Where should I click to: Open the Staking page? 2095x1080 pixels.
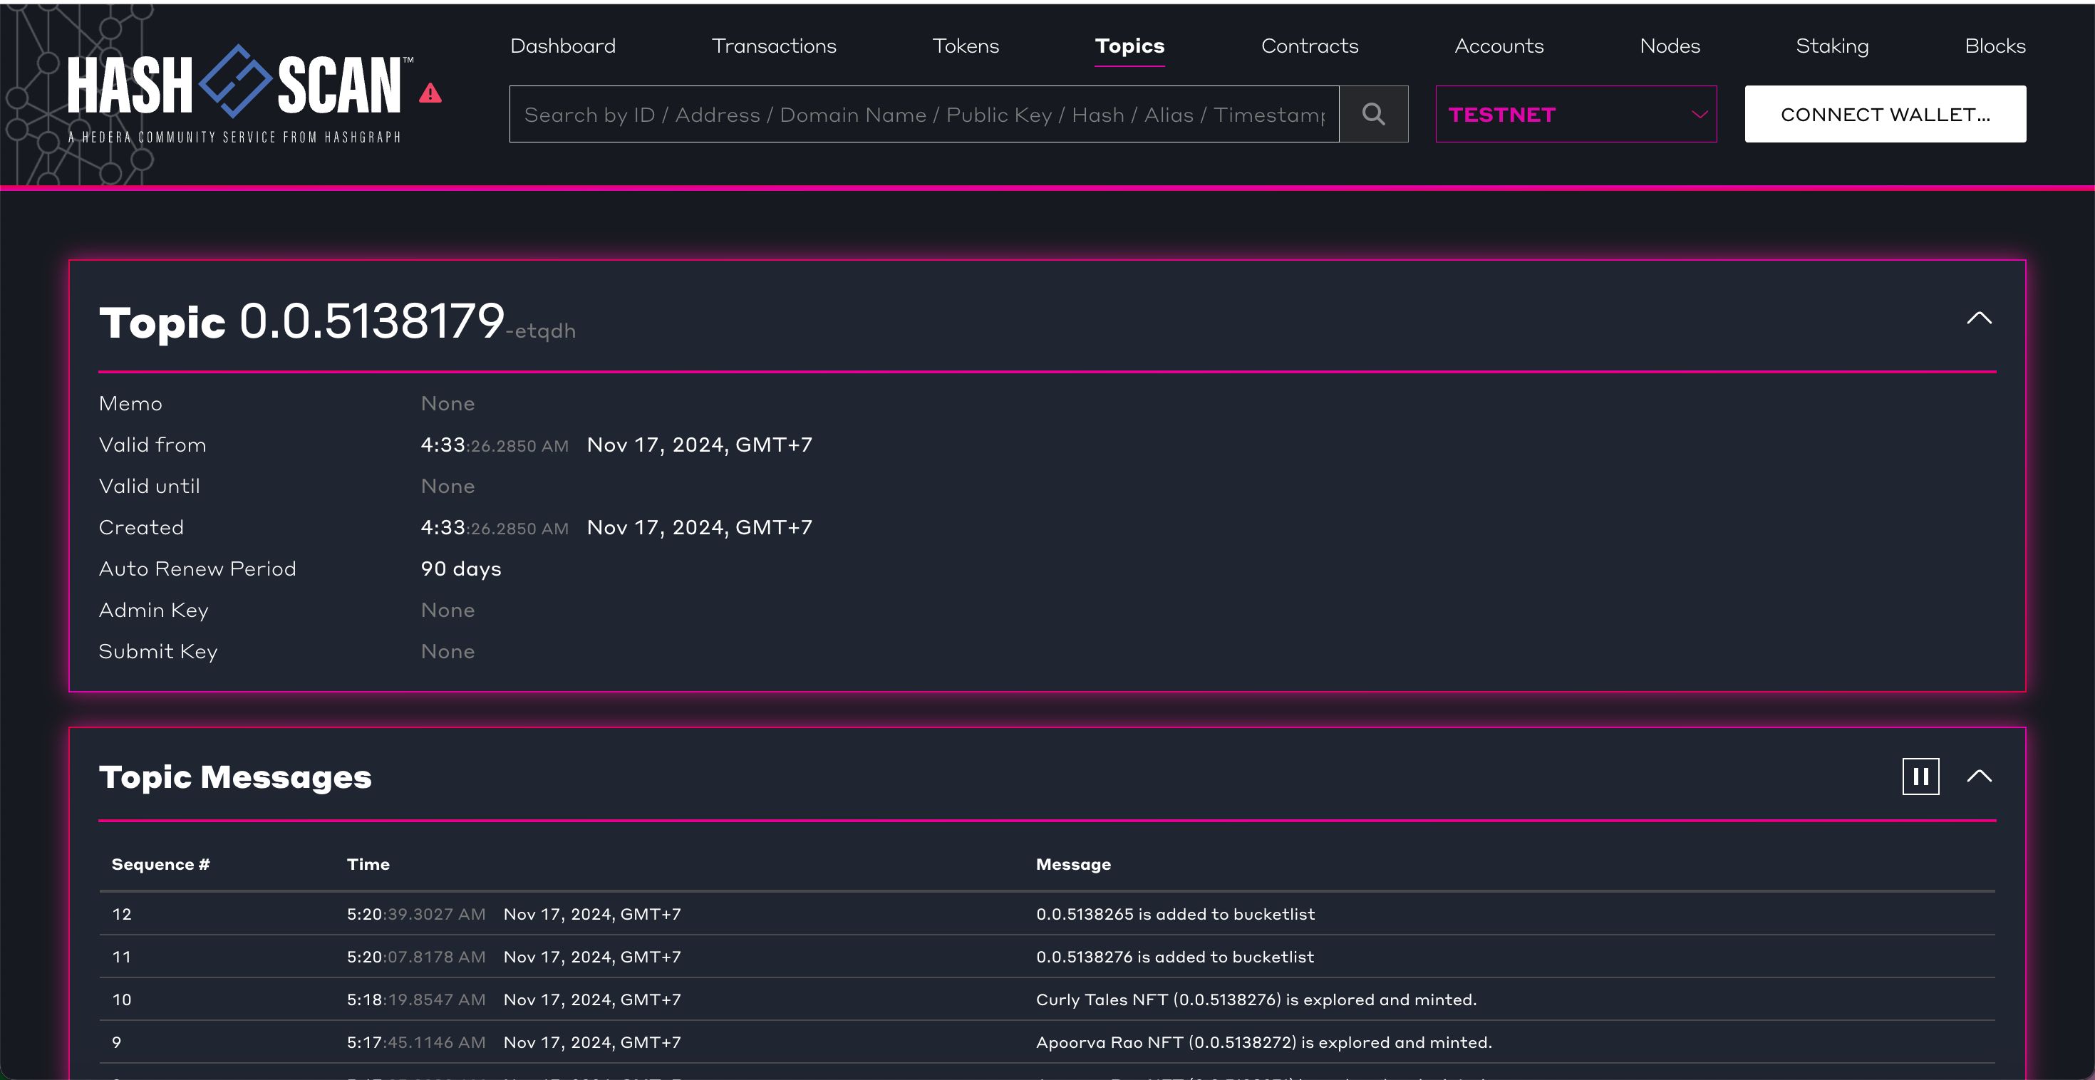(x=1832, y=46)
